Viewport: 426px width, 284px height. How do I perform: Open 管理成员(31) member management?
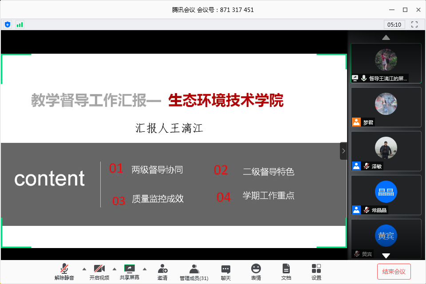click(194, 269)
